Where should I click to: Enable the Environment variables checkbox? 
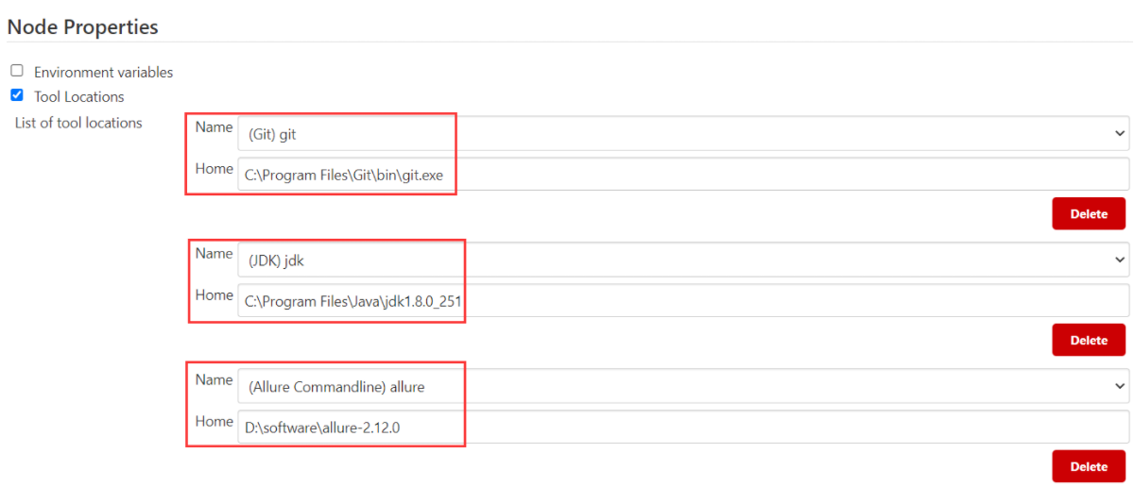[17, 71]
